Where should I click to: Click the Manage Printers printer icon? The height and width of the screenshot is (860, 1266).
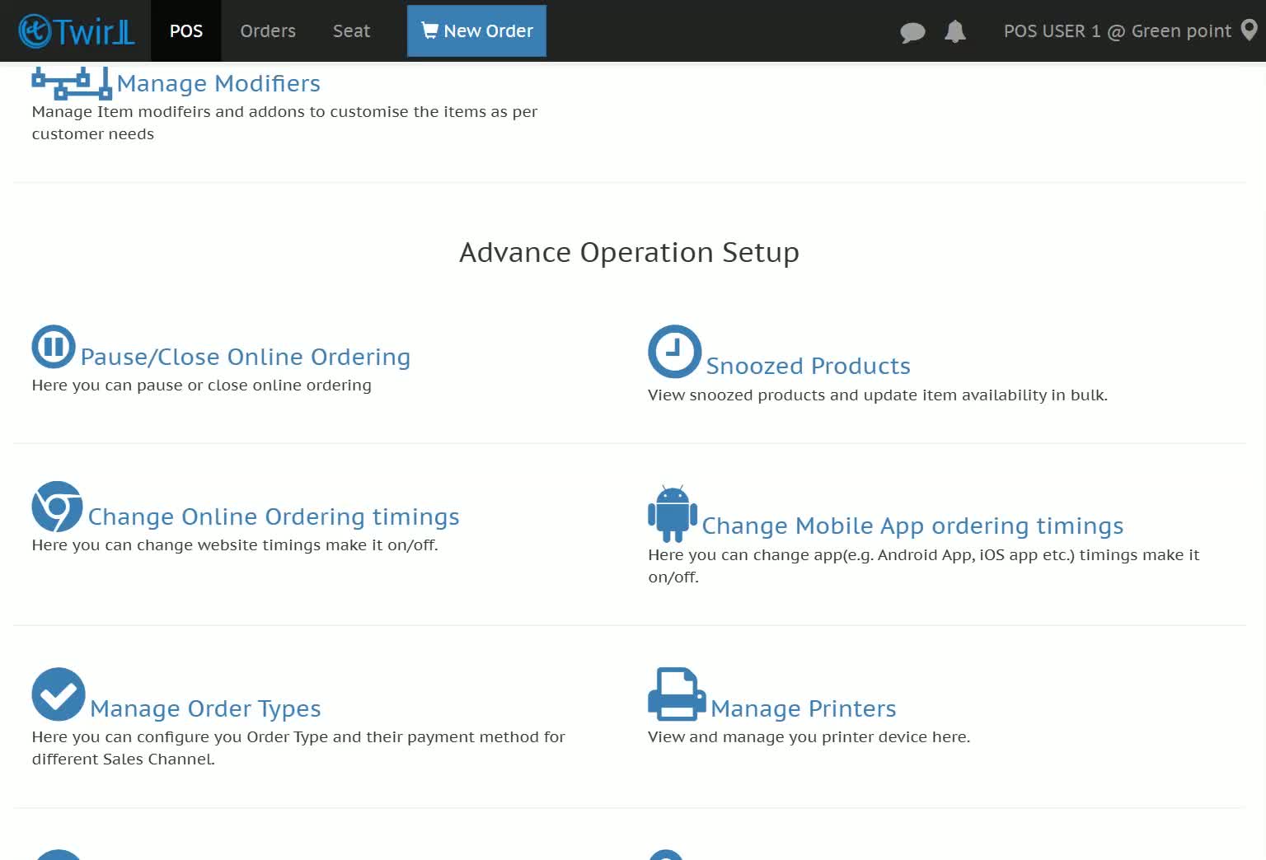pos(677,694)
